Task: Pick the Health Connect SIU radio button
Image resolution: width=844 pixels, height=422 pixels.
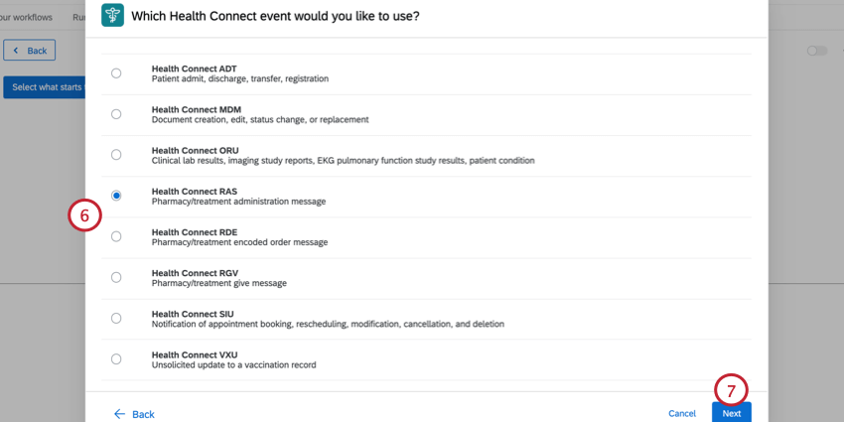Action: pos(116,319)
